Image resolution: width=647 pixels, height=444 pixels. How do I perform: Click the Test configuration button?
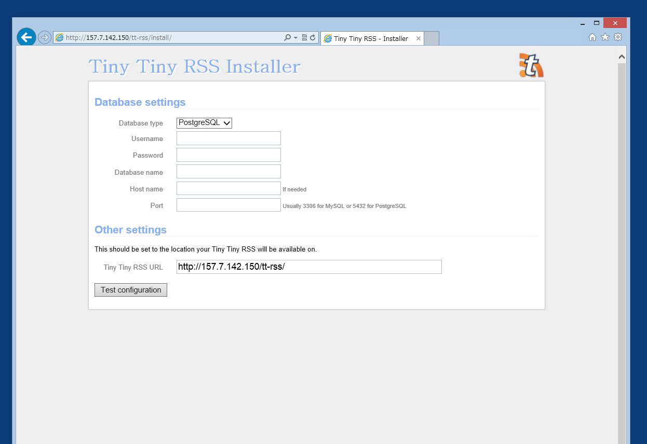click(131, 290)
